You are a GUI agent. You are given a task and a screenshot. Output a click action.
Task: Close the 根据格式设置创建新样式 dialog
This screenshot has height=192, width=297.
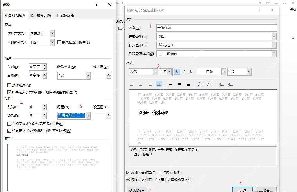(272, 10)
